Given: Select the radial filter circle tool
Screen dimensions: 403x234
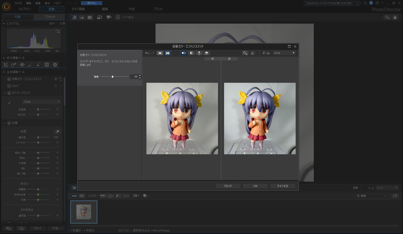Looking at the screenshot, I should point(55,64).
